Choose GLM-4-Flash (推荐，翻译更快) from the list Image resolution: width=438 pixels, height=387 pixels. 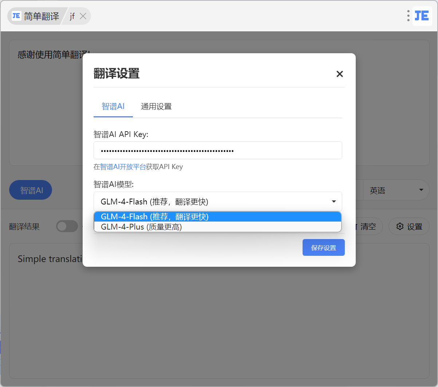pyautogui.click(x=218, y=217)
